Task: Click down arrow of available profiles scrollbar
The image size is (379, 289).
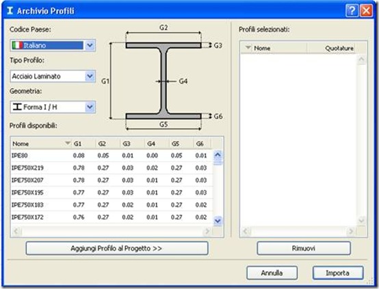Action: point(218,221)
